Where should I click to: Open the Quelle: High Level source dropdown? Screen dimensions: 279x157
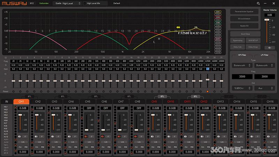click(67, 3)
